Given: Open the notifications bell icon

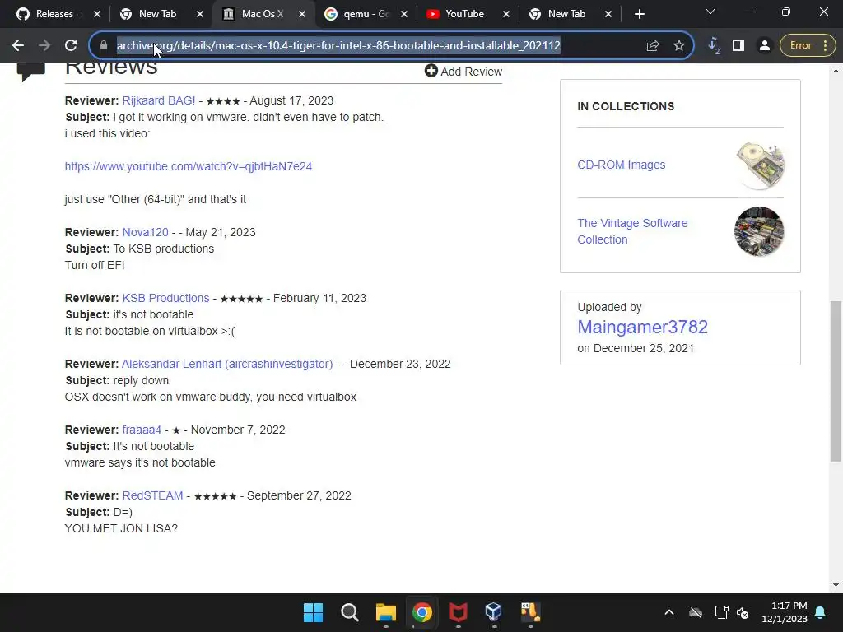Looking at the screenshot, I should point(821,612).
